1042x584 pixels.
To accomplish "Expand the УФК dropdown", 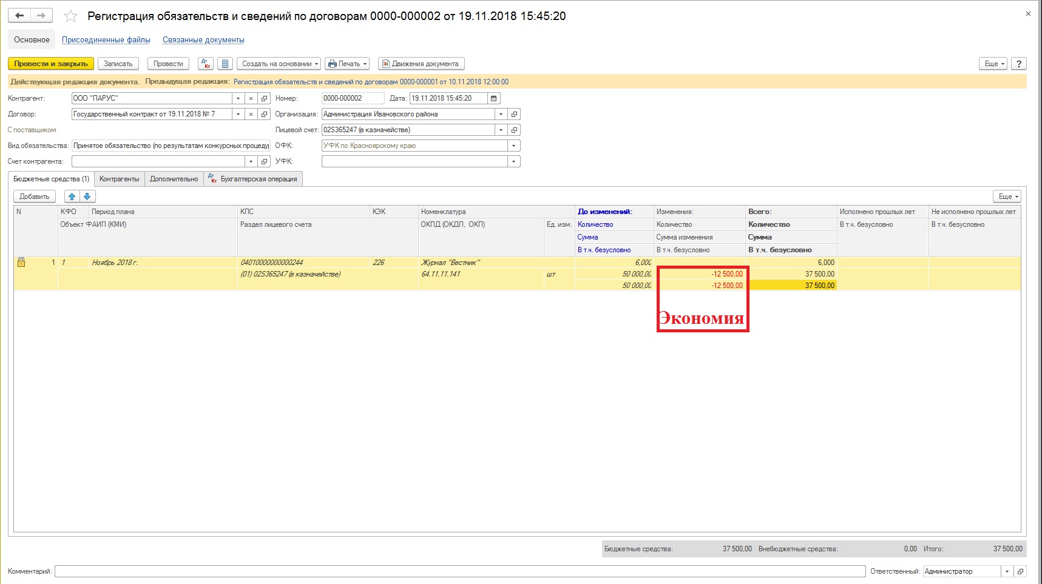I will [514, 161].
